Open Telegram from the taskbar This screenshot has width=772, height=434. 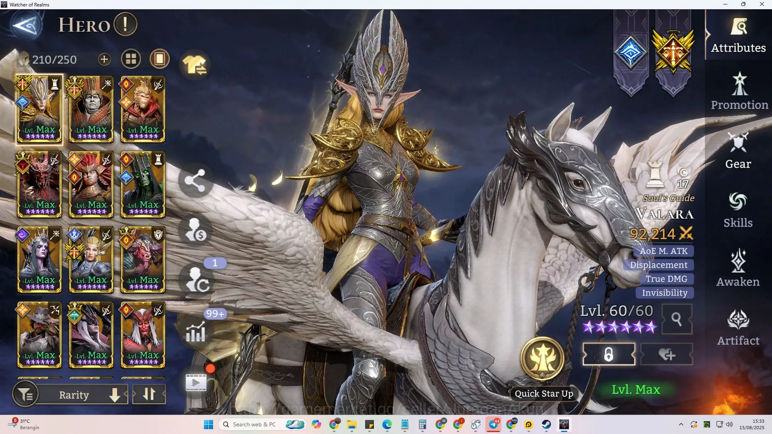point(493,424)
